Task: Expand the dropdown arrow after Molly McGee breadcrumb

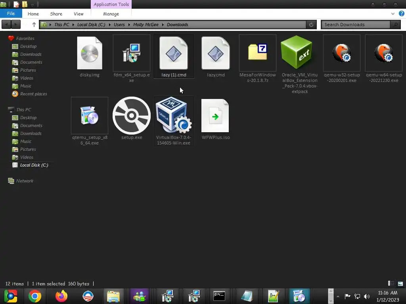Action: click(163, 25)
